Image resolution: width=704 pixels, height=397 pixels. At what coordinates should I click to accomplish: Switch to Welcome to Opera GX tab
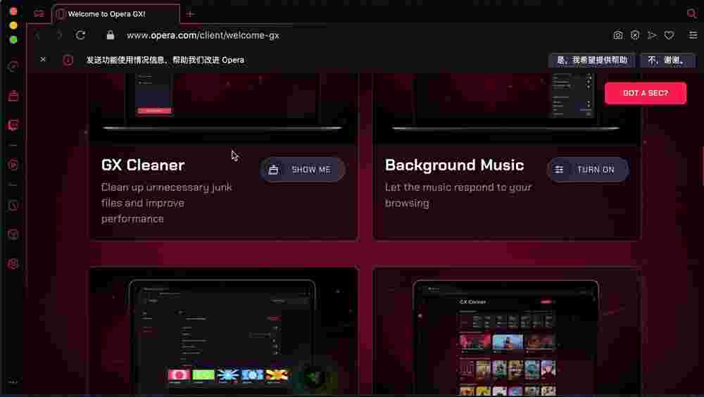[116, 14]
